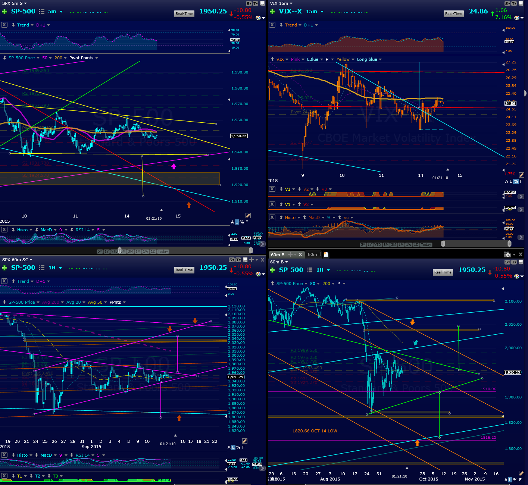This screenshot has height=485, width=528.
Task: Click 24.86 price marker on VIX axis
Action: point(510,103)
